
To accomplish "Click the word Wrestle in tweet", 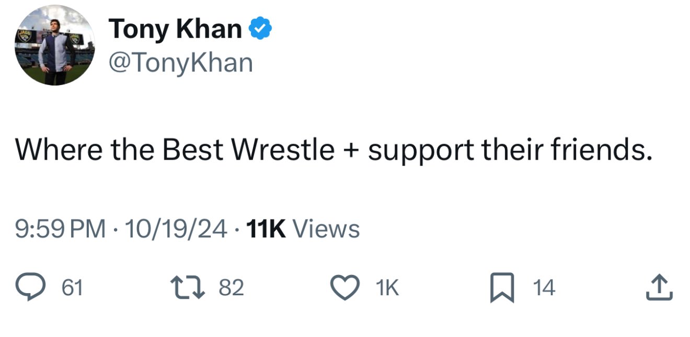I will coord(283,150).
